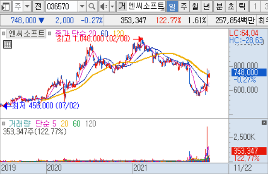This screenshot has height=174, width=268.
Task: Toggle the square before 엔씨소프트 chart label
Action: coord(3,33)
